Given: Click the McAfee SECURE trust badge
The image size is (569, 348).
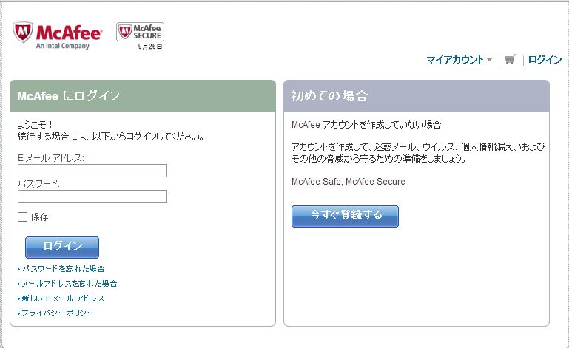Looking at the screenshot, I should tap(140, 33).
